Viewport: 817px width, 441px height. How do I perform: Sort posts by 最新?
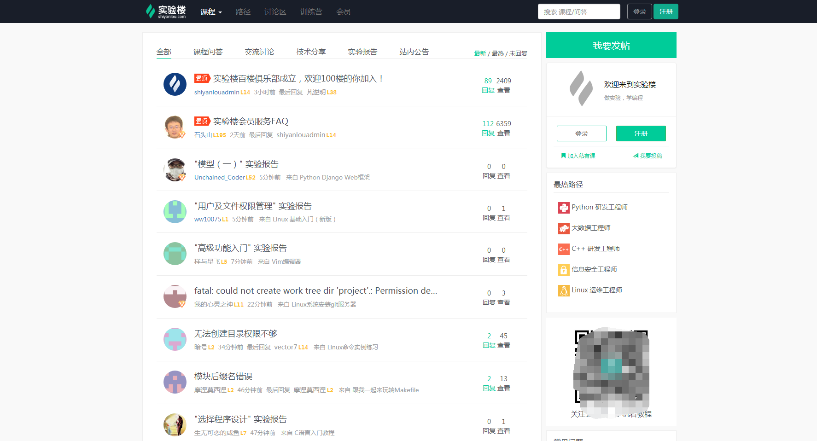pos(480,53)
